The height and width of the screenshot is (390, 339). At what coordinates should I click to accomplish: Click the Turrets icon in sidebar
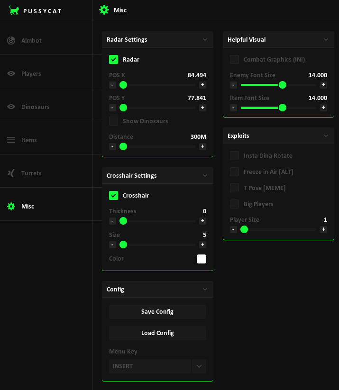(x=11, y=173)
